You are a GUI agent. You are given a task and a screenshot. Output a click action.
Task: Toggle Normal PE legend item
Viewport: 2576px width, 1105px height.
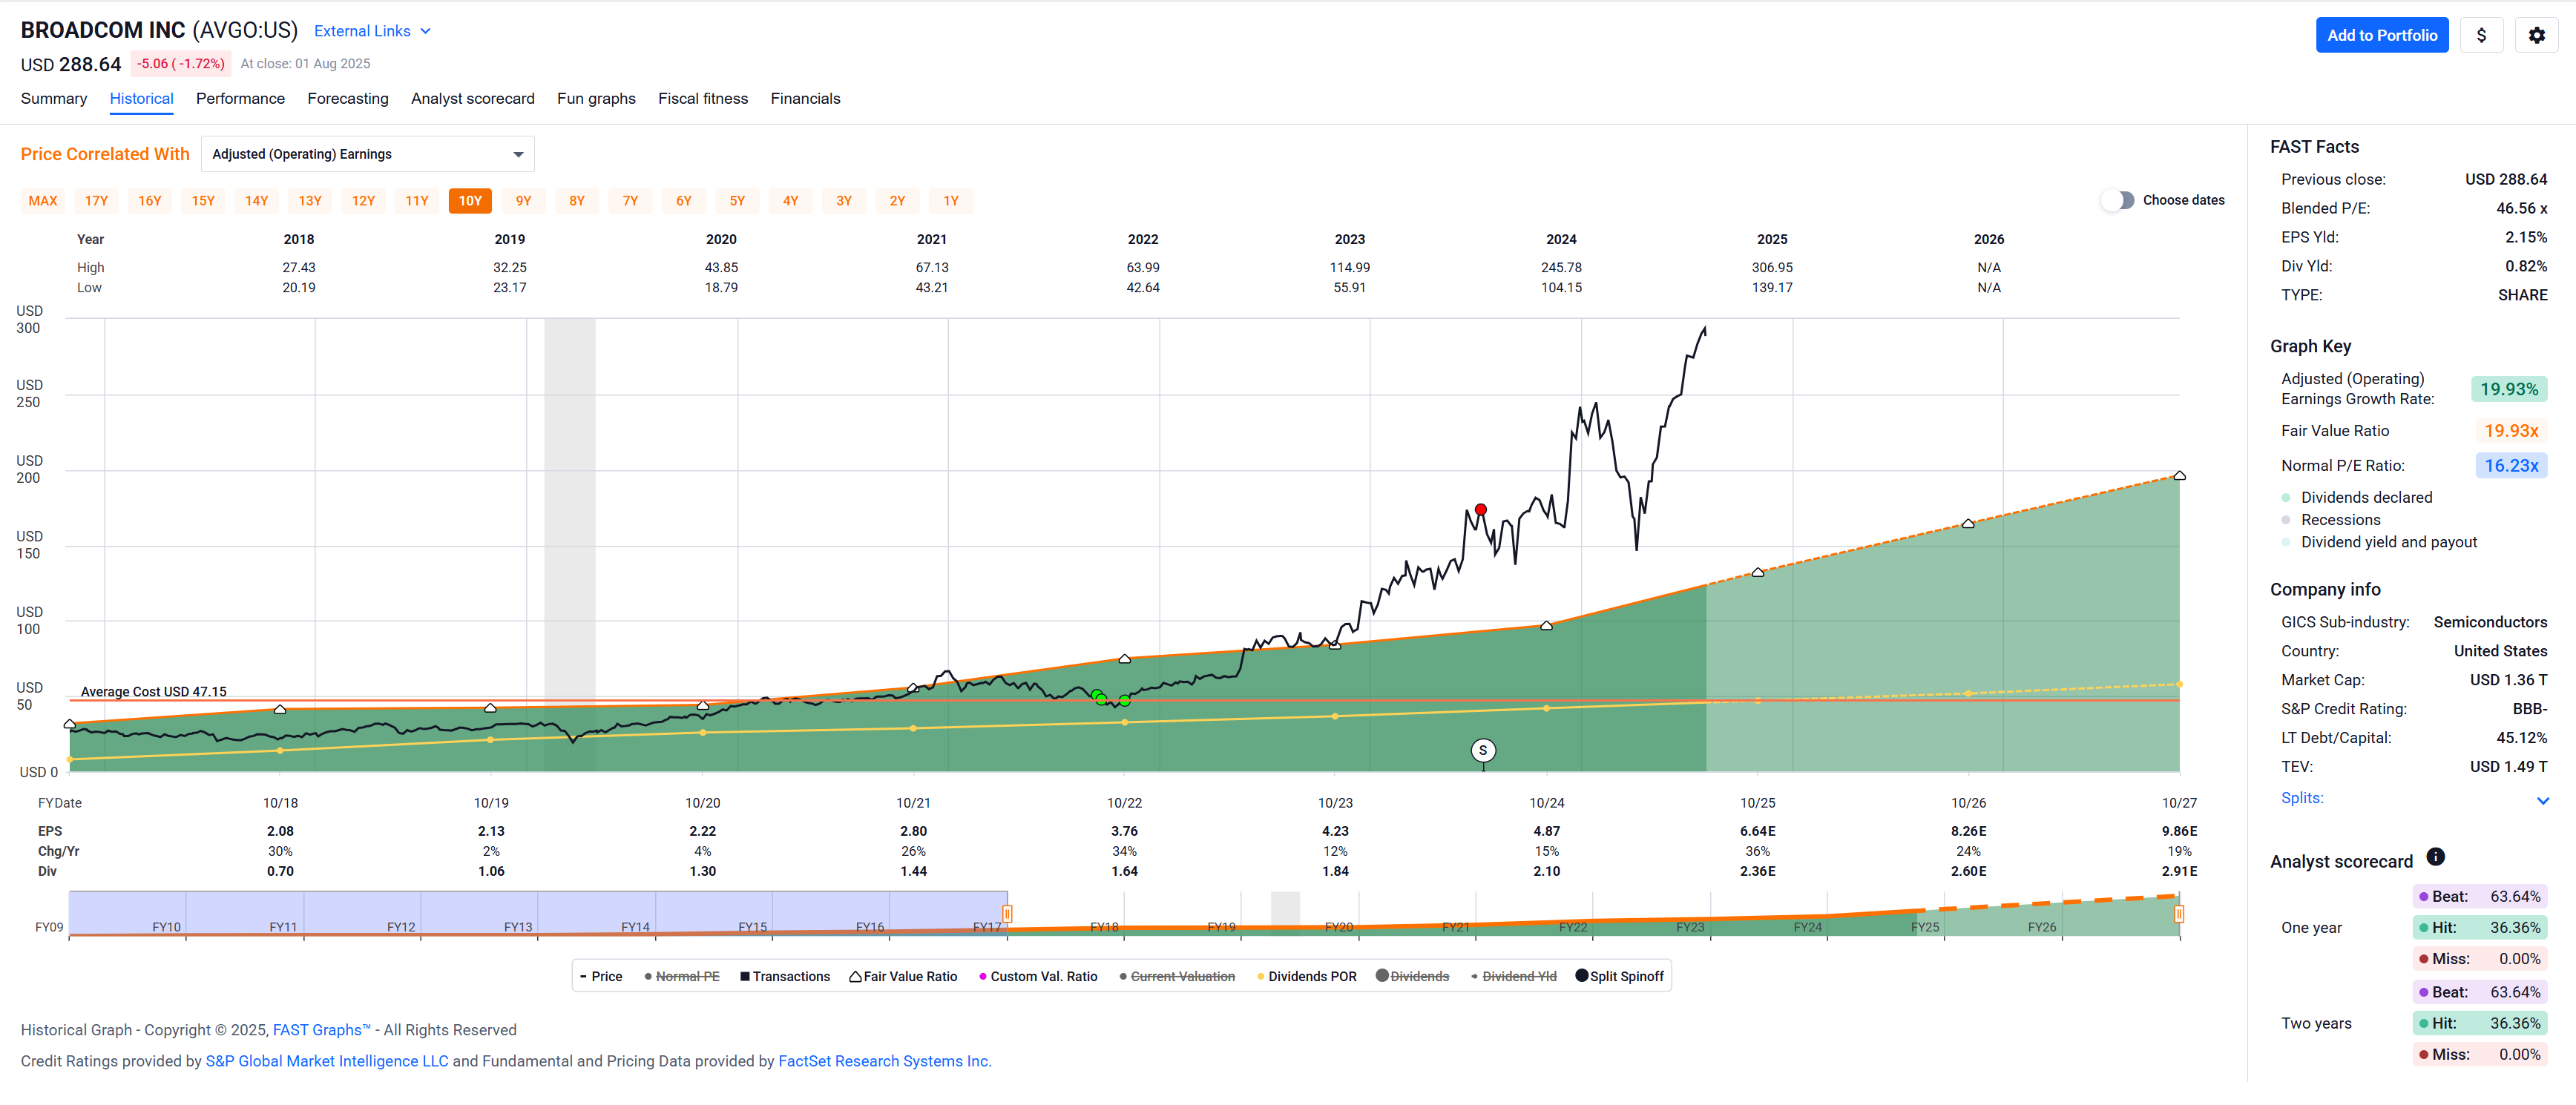(x=682, y=976)
